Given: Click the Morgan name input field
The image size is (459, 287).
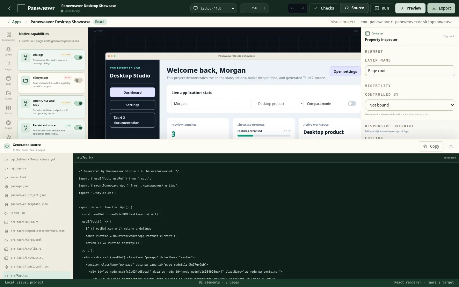Looking at the screenshot, I should coord(211,104).
